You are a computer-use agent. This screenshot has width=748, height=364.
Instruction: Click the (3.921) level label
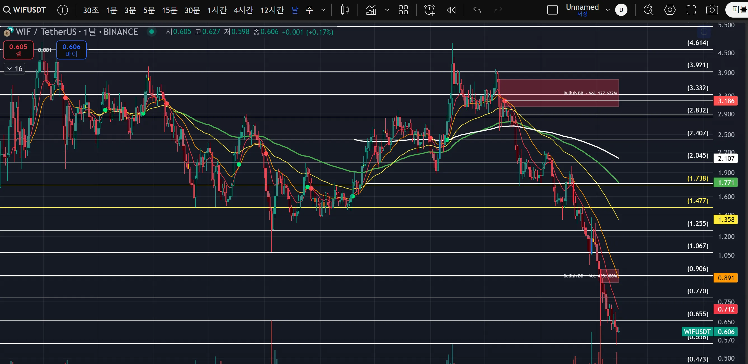tap(697, 65)
